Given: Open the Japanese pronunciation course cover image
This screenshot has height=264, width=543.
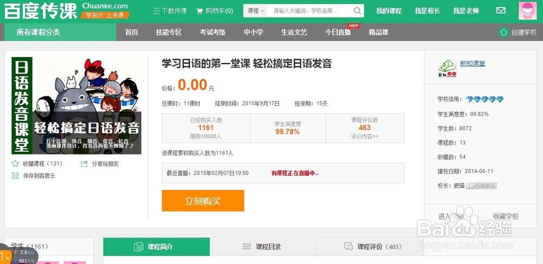Looking at the screenshot, I should [x=77, y=105].
